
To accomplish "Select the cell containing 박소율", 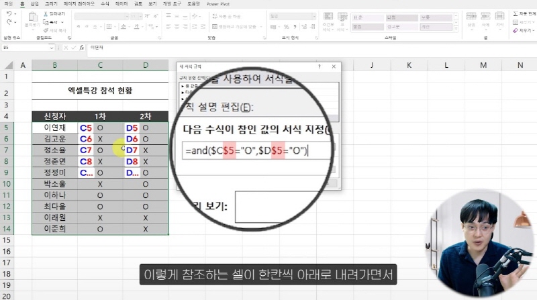I will point(55,185).
